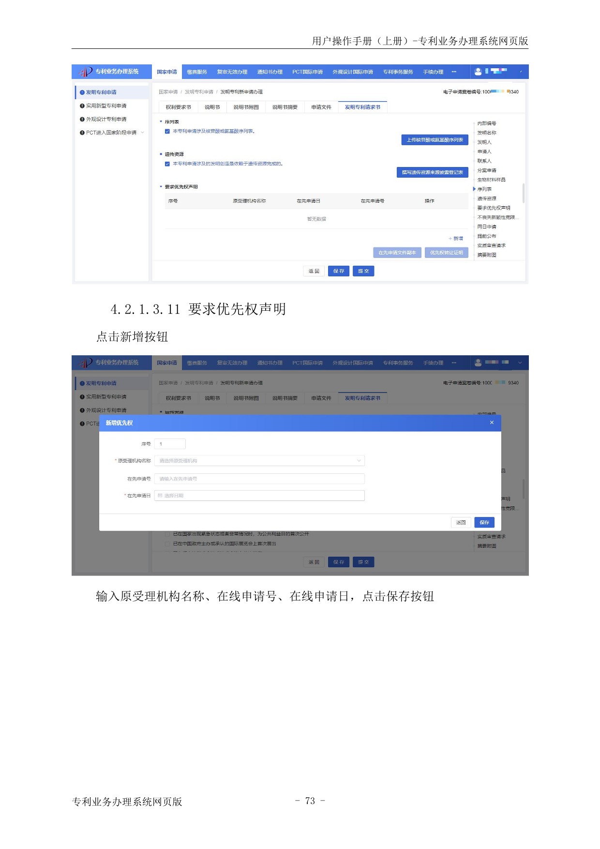Click the 上传核苷酸或氨基酸序列表 button
The height and width of the screenshot is (849, 600).
coord(435,140)
